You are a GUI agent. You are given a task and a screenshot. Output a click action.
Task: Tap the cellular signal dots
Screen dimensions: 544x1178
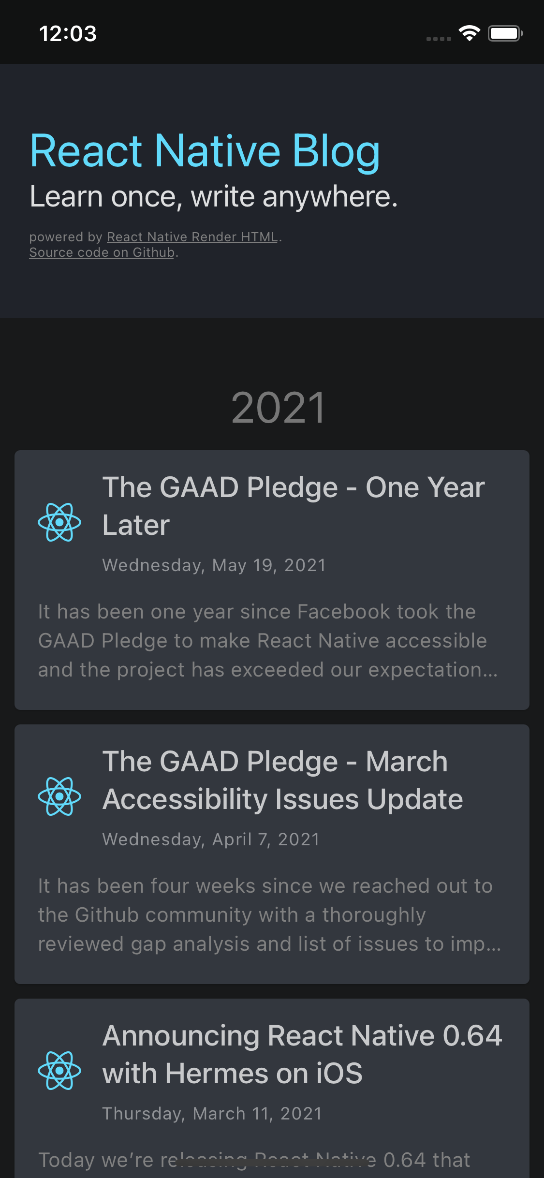[x=439, y=39]
